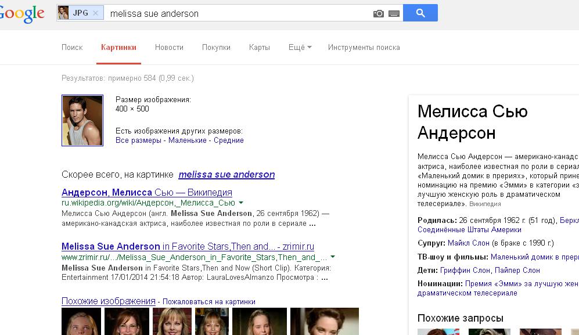579x335 pixels.
Task: Select the Картинки tab
Action: [118, 47]
